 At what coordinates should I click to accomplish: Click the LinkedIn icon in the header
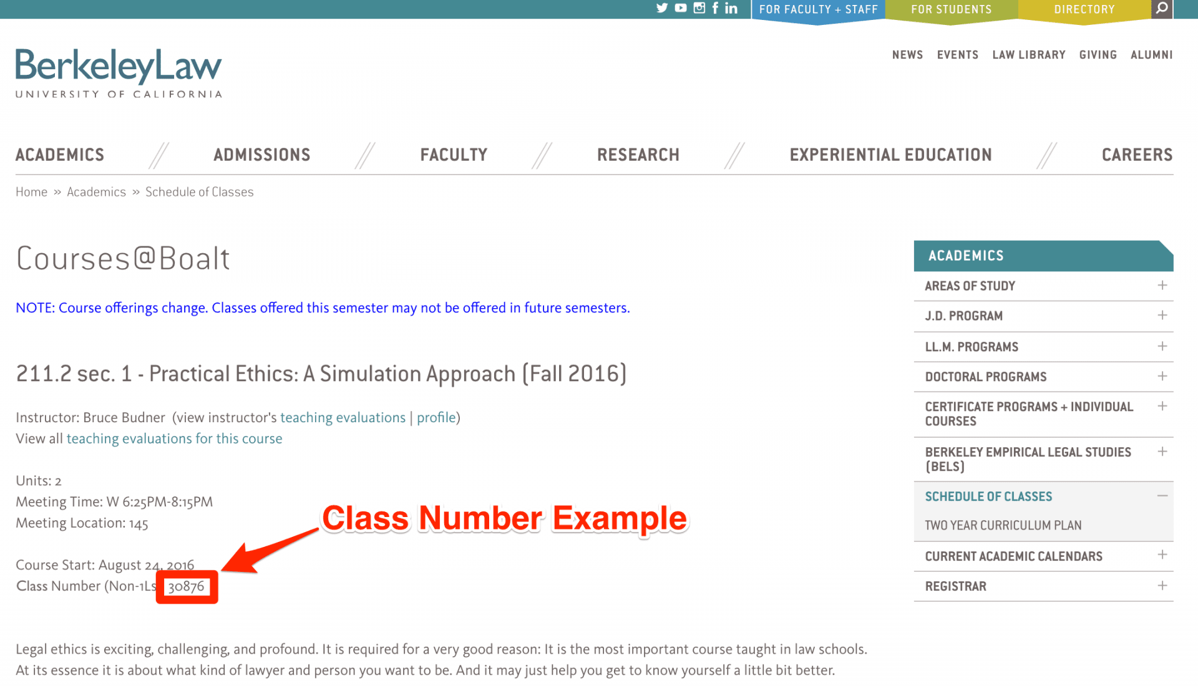click(x=731, y=9)
